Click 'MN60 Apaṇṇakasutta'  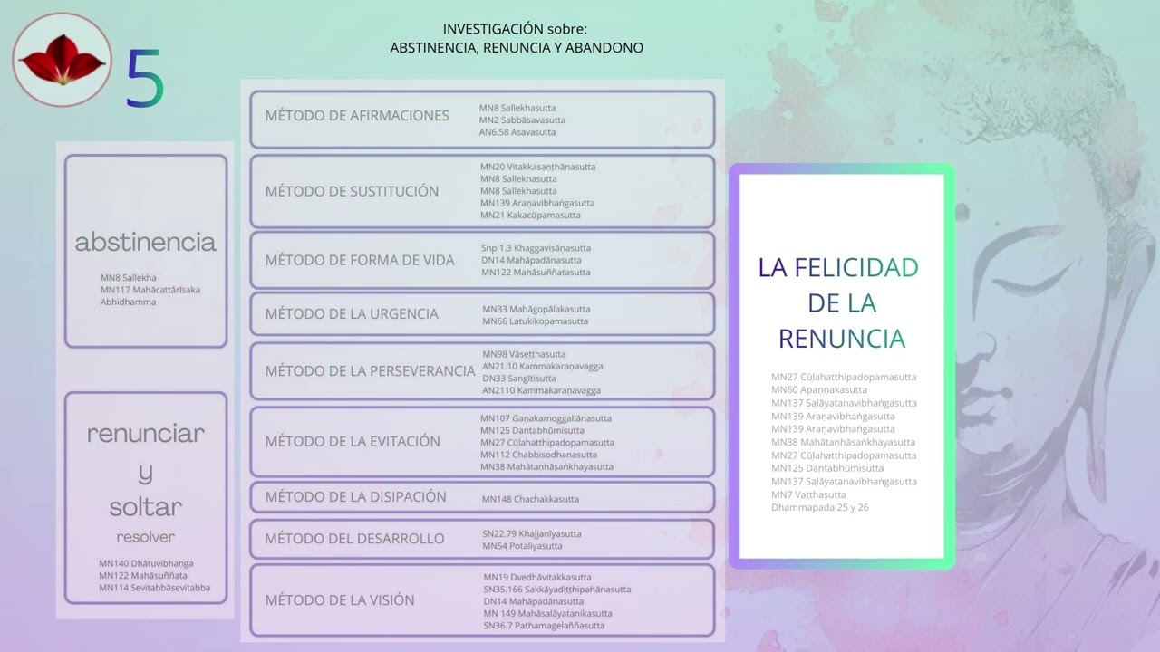[819, 390]
